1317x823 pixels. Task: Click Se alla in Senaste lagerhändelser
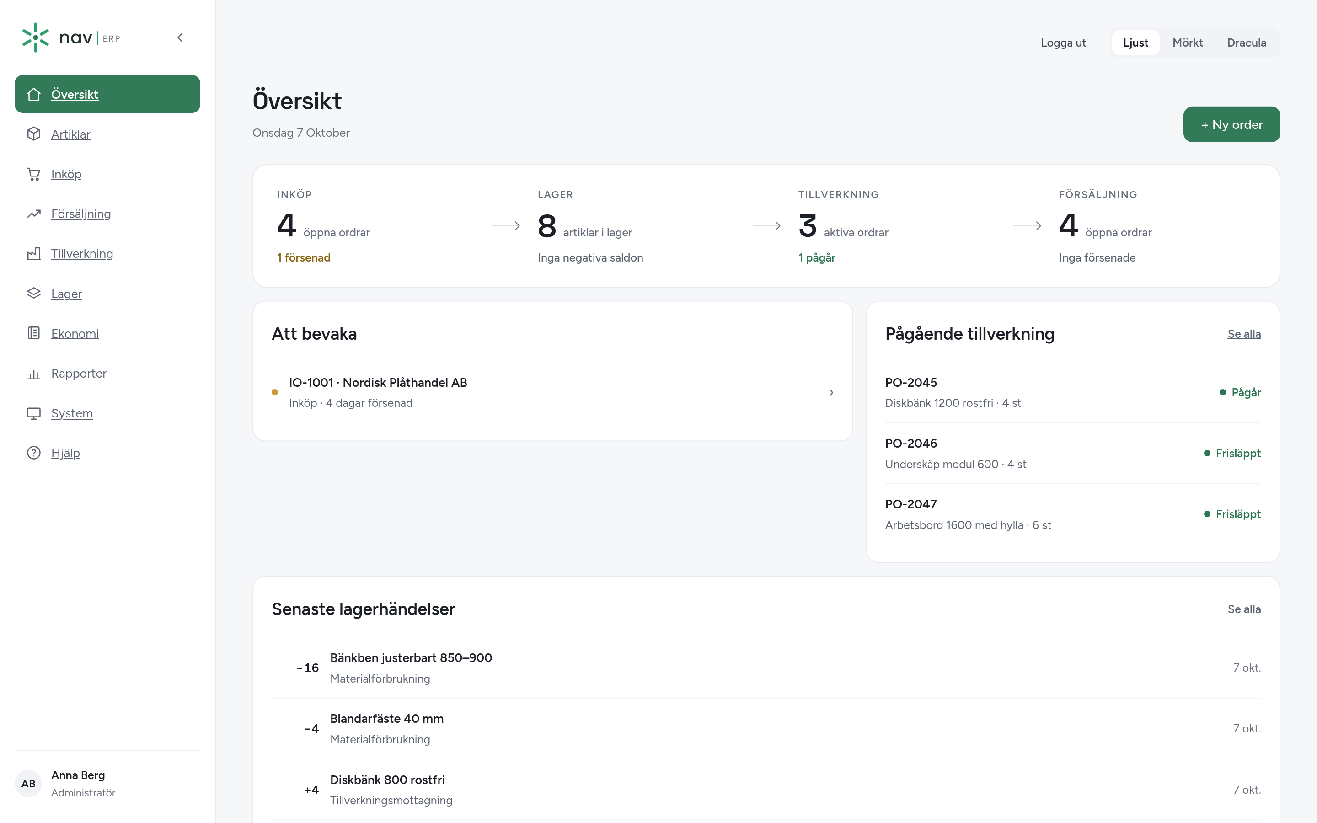coord(1243,609)
